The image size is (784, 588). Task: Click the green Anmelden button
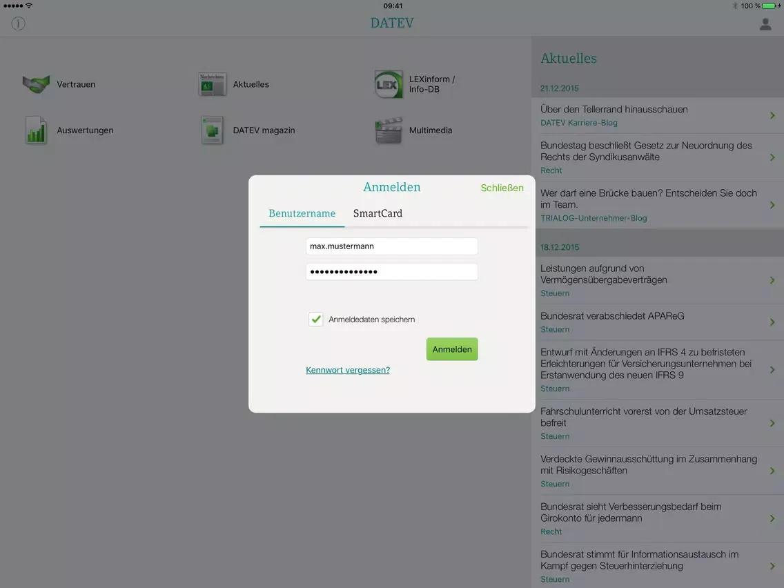[x=452, y=349]
